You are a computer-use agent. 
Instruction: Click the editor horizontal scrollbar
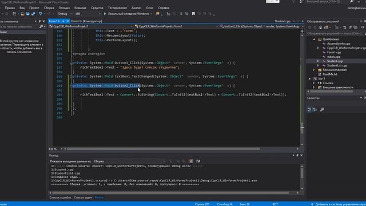(164, 149)
